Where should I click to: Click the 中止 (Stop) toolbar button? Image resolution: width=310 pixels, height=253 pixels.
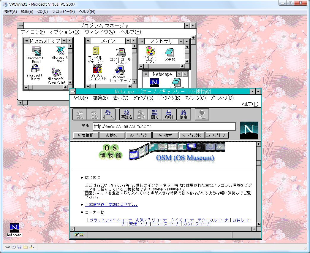tap(202, 114)
